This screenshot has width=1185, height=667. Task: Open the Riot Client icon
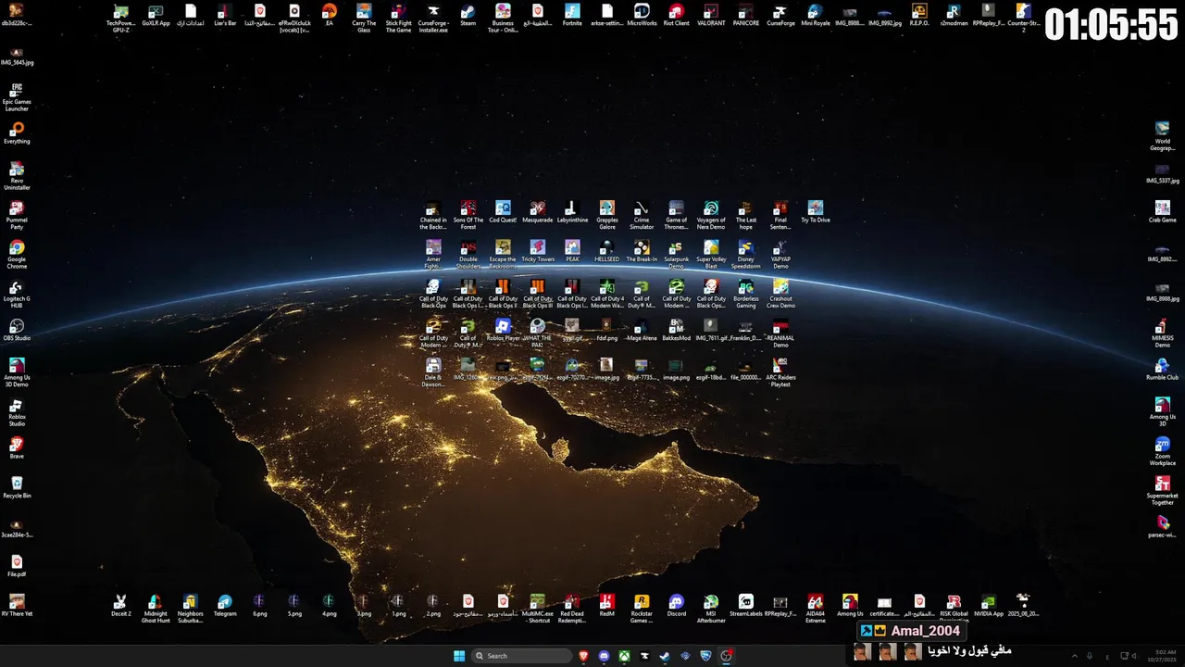pyautogui.click(x=677, y=15)
